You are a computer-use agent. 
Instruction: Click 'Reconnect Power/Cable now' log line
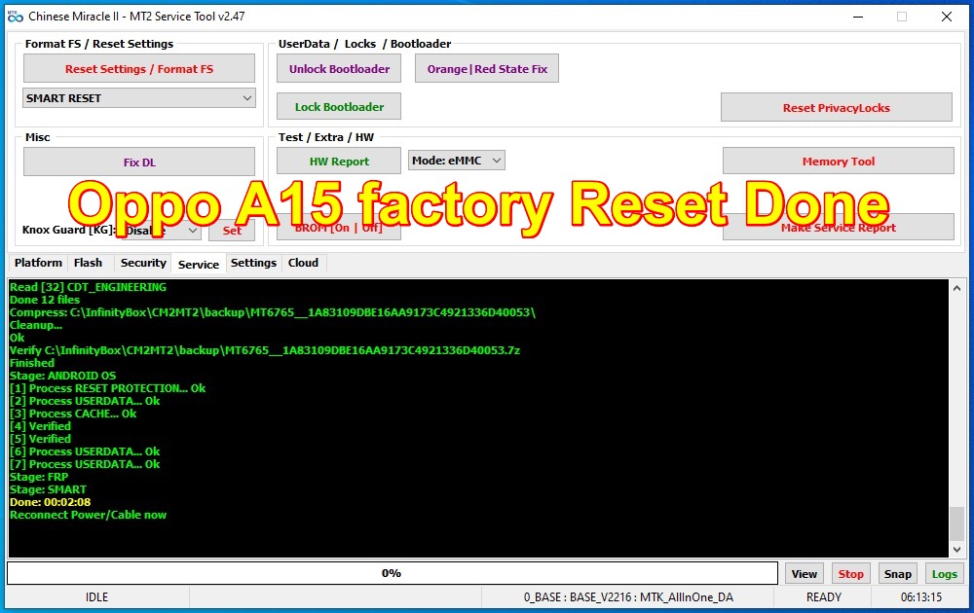89,515
